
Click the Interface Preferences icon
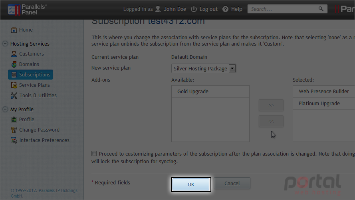[x=14, y=140]
